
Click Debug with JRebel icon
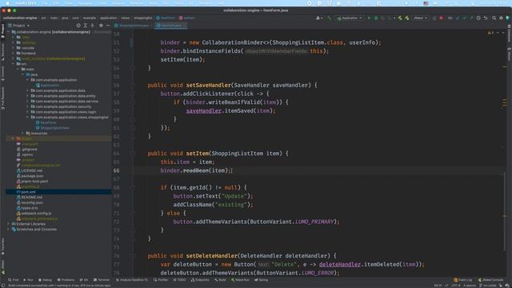pos(407,18)
